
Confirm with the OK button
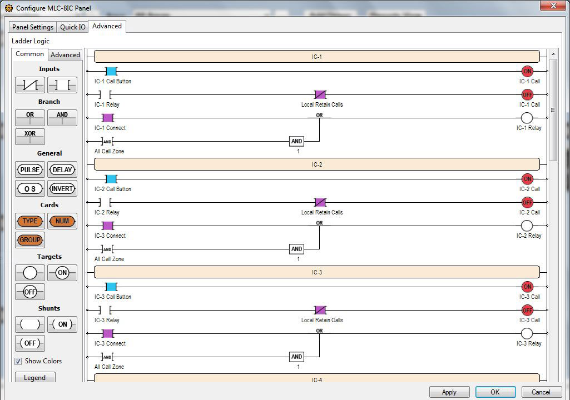tap(495, 392)
